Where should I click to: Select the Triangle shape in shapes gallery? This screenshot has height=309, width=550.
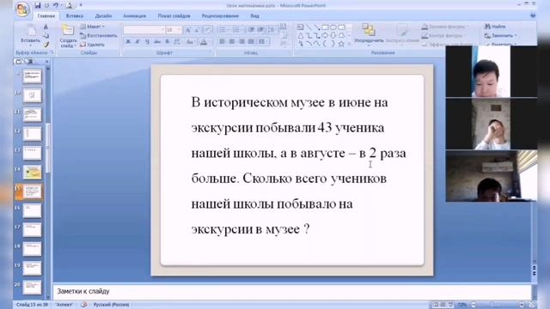point(301,35)
